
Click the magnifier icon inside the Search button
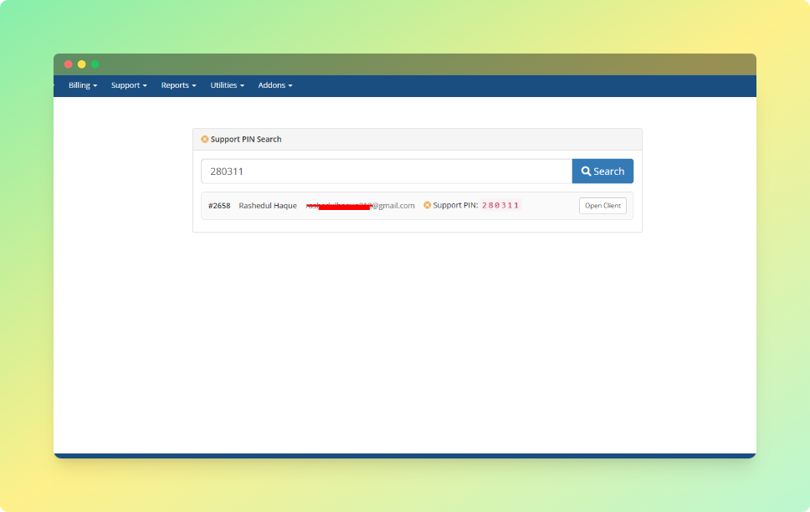click(587, 171)
